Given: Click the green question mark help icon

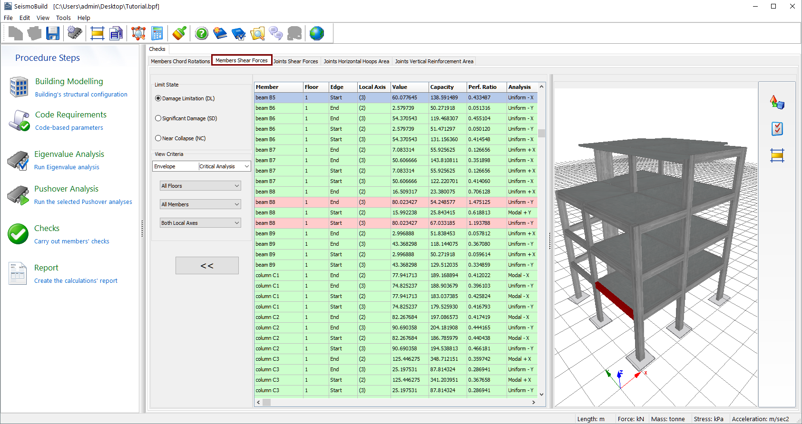Looking at the screenshot, I should [202, 33].
